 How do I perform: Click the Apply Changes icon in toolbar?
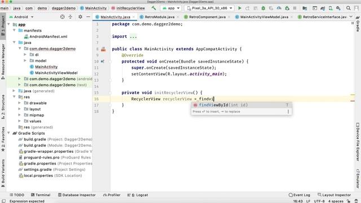(x=248, y=8)
